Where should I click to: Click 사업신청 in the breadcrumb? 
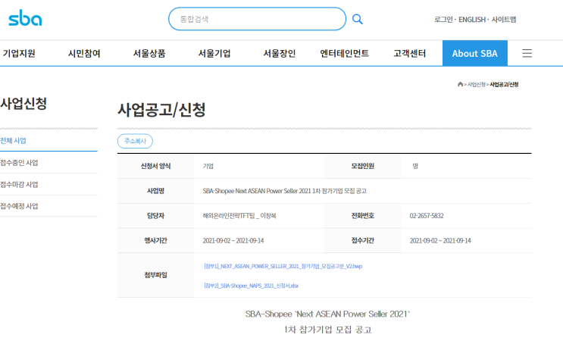pyautogui.click(x=476, y=84)
